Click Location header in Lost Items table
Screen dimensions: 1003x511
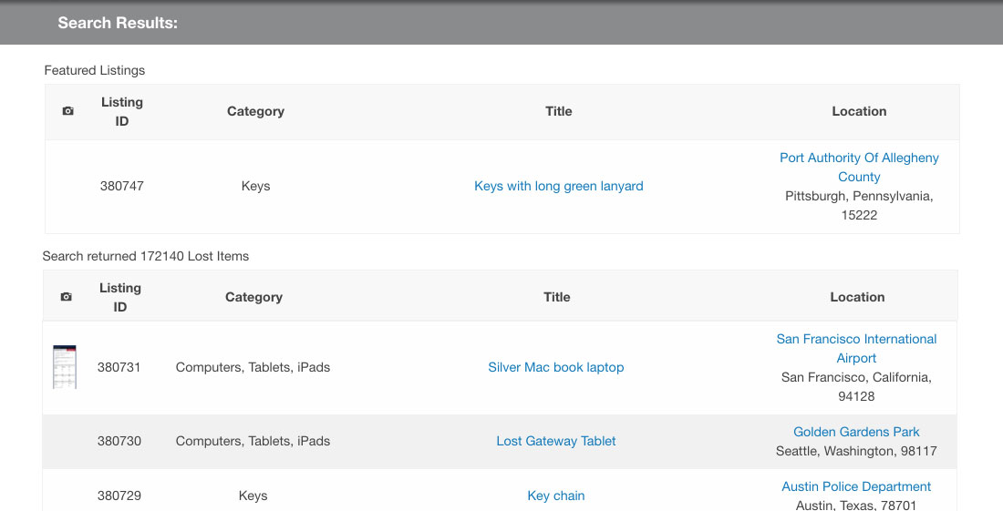coord(857,297)
